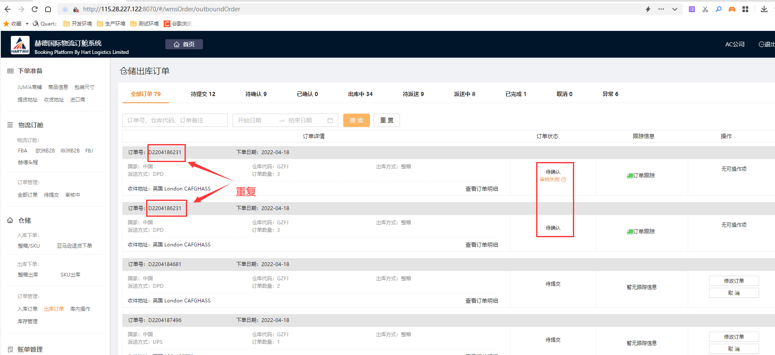Click order tracking truck icon for first order
Image resolution: width=775 pixels, height=355 pixels.
point(630,176)
